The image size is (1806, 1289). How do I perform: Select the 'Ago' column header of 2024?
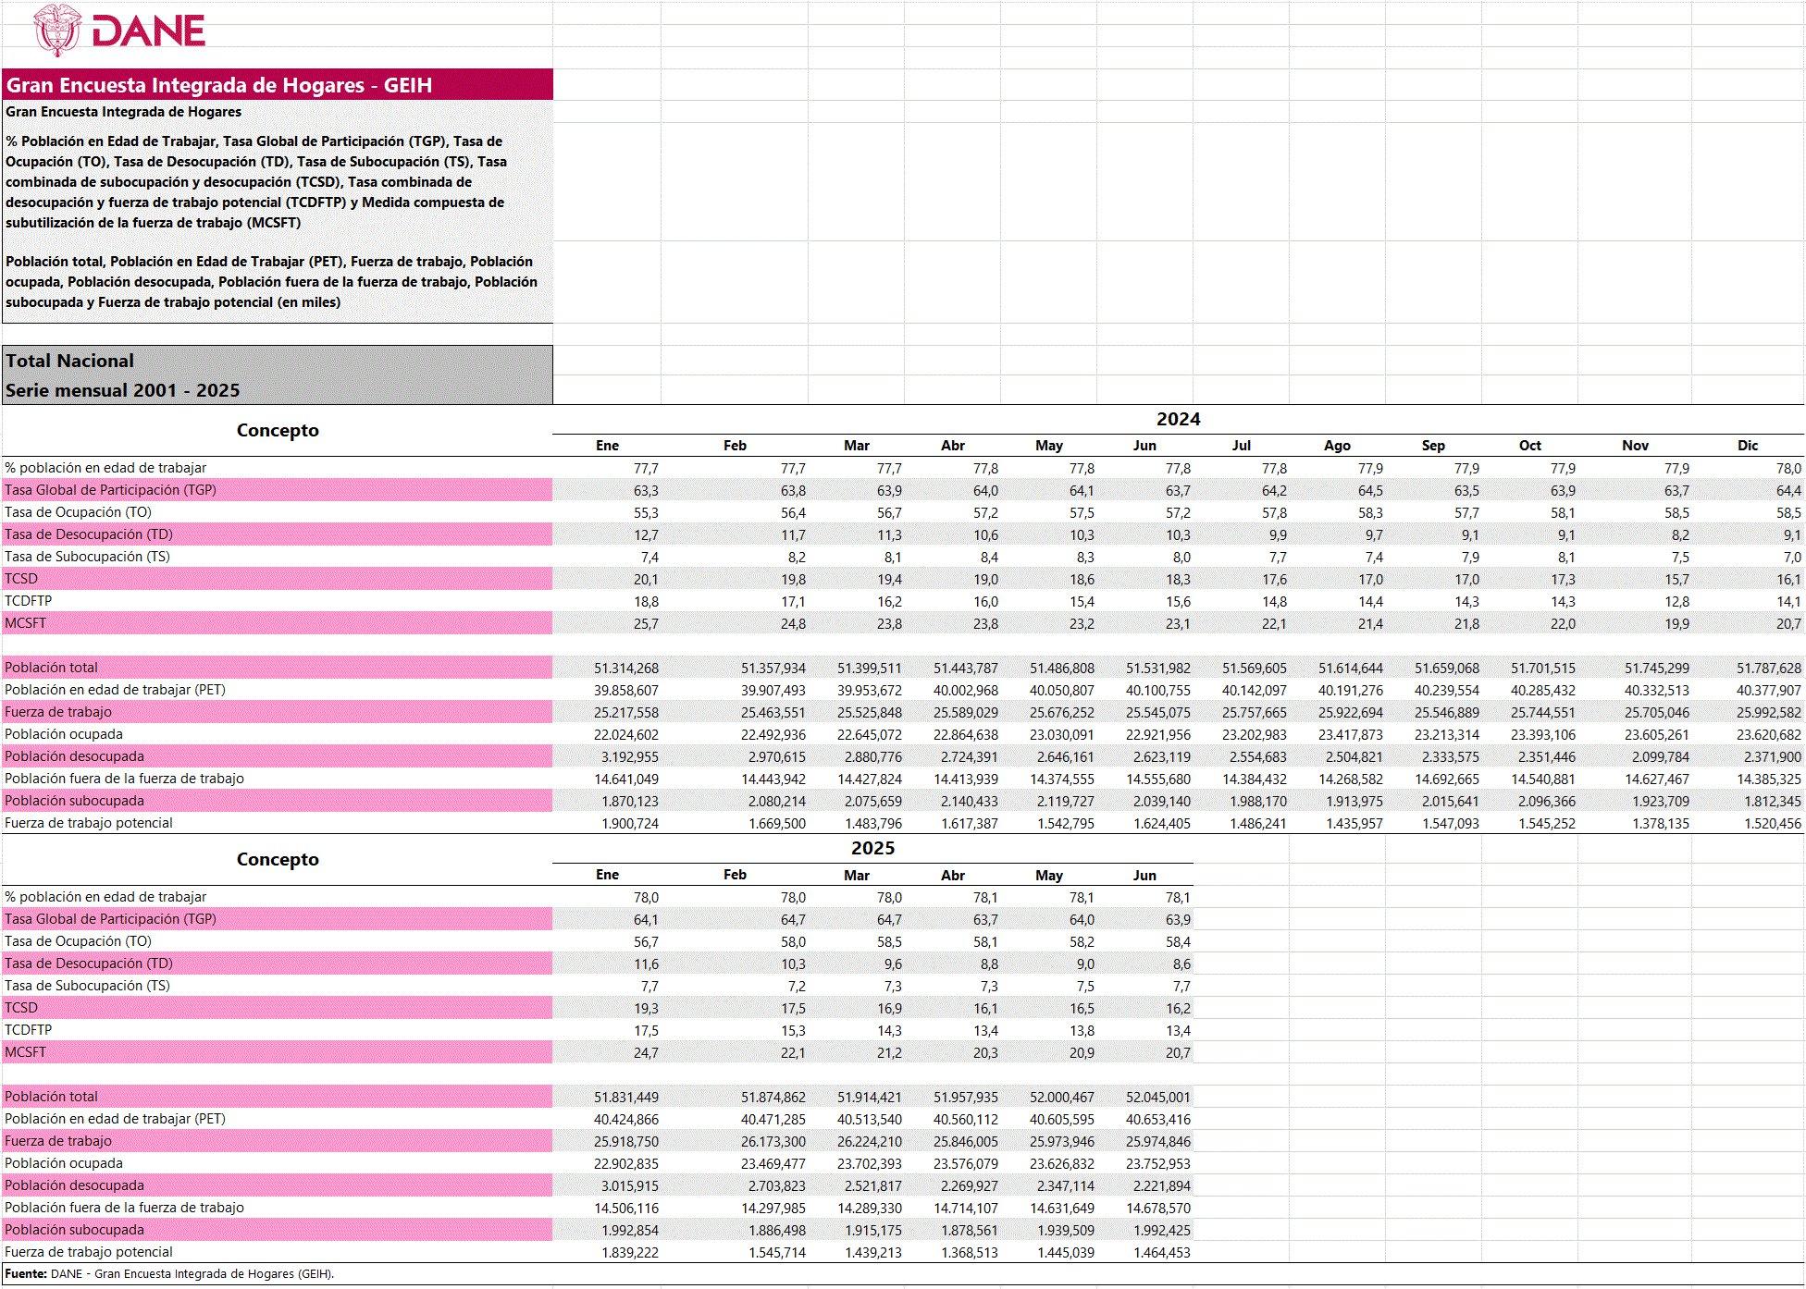[x=1337, y=446]
